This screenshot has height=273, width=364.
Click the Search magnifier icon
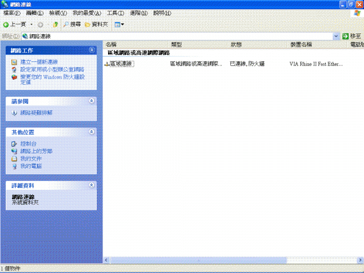tap(66, 24)
